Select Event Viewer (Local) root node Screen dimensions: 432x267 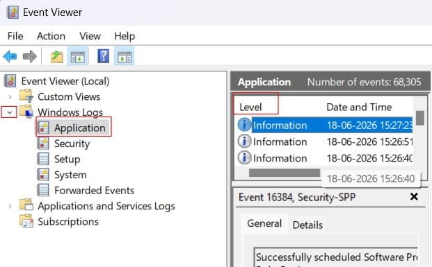[65, 81]
